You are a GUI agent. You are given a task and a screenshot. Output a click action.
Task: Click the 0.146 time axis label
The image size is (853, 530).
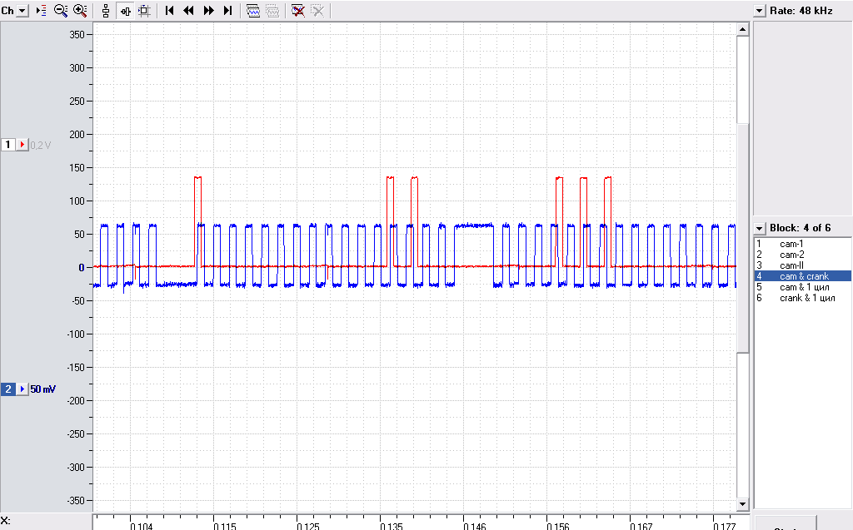(x=475, y=526)
